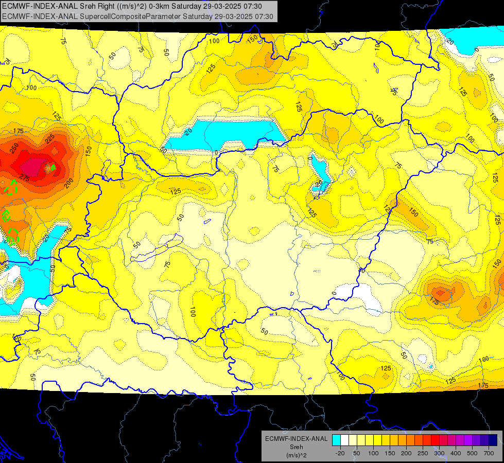Click the 700 value under the legend
This screenshot has height=463, width=504.
coord(489,453)
